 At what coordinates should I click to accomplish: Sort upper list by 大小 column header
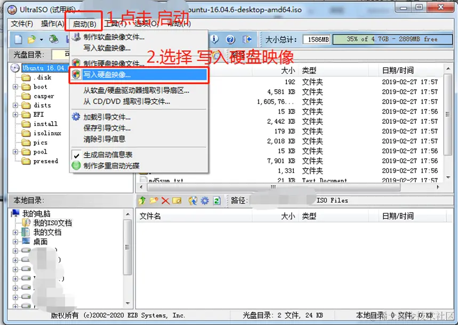tap(288, 70)
